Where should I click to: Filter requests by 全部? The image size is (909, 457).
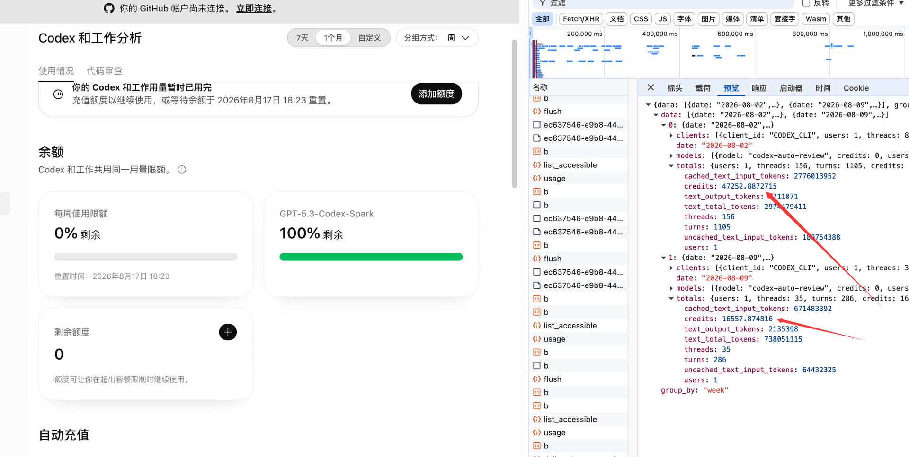(543, 19)
